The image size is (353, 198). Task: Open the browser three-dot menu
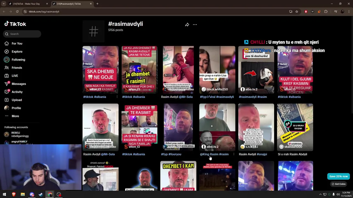tap(349, 12)
